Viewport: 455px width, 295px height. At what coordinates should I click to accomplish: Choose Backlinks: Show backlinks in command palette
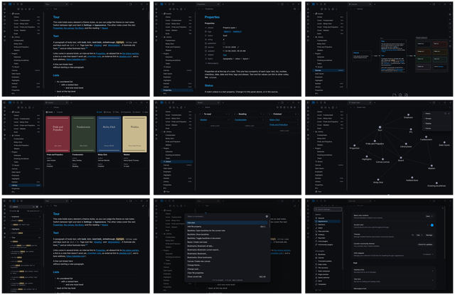pyautogui.click(x=226, y=235)
